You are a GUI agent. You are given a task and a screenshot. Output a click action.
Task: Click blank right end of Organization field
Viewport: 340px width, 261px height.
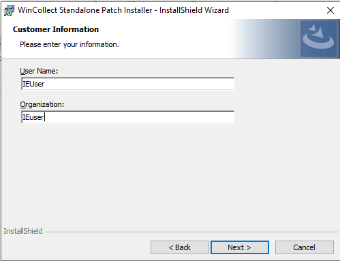204,117
